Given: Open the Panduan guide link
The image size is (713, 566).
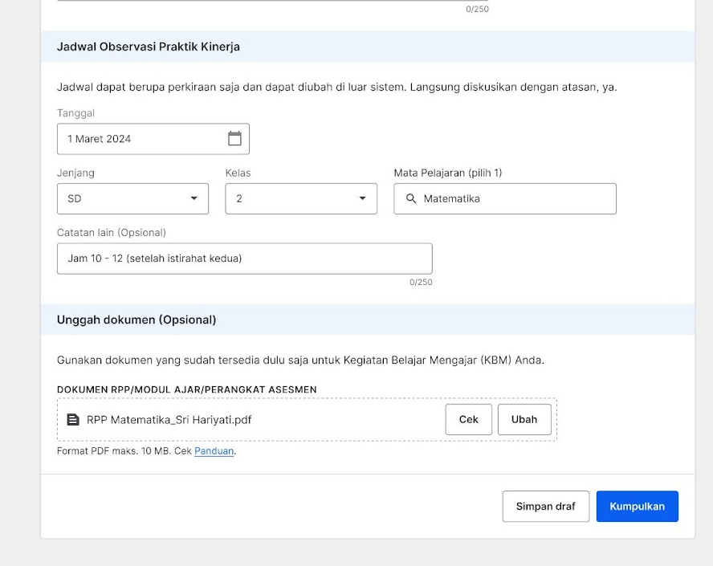Looking at the screenshot, I should pyautogui.click(x=214, y=451).
